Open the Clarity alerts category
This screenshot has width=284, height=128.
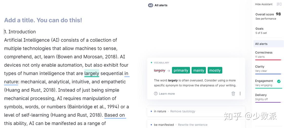(260, 67)
